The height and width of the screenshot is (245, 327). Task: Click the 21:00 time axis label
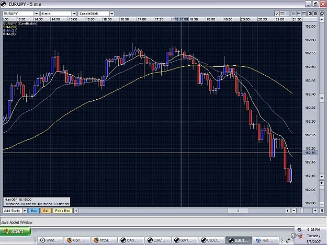[280, 19]
